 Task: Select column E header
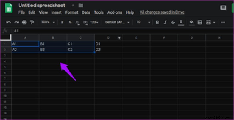click(136, 38)
